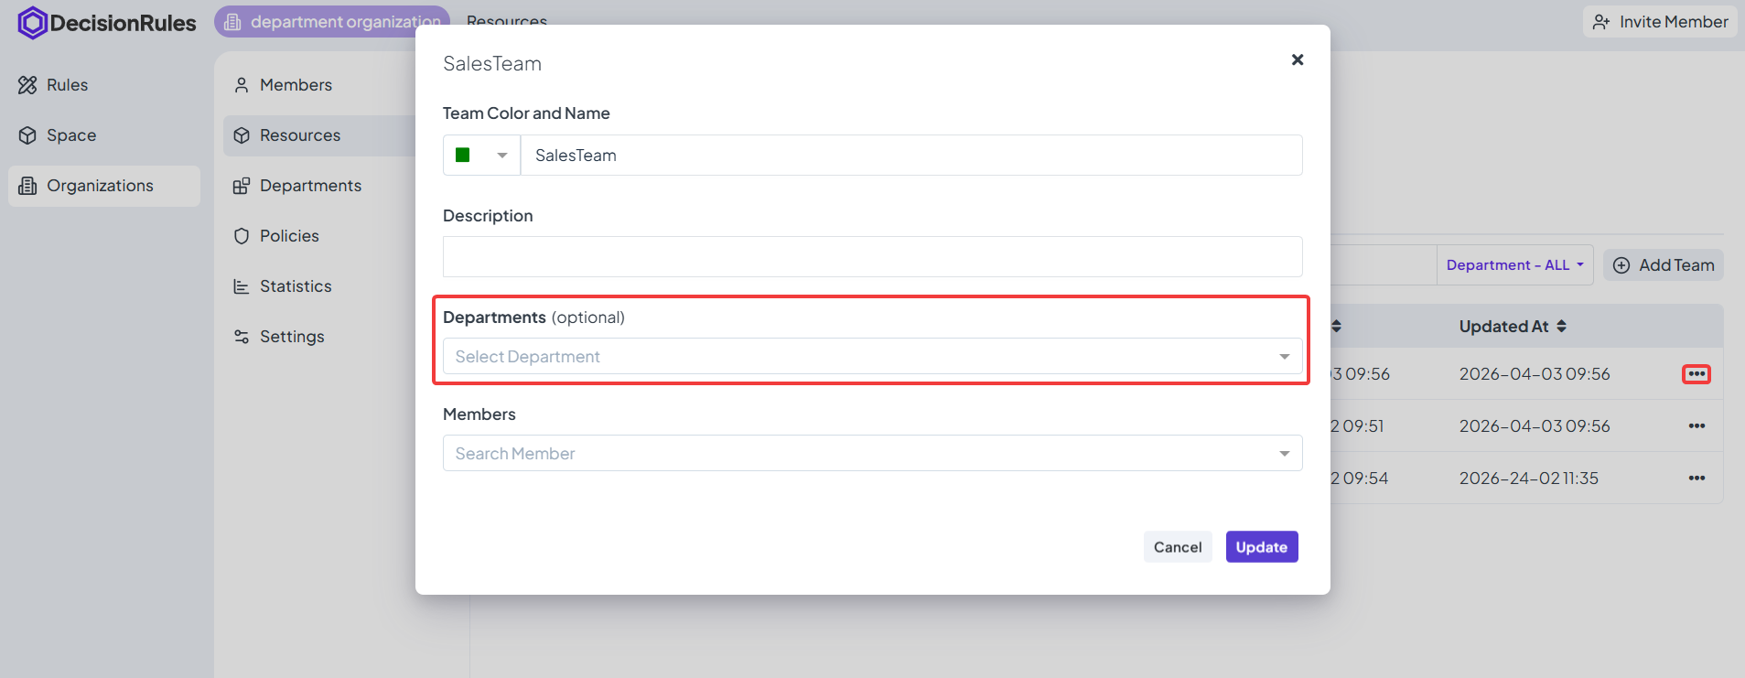Click the Members person icon
Viewport: 1745px width, 678px height.
[242, 85]
